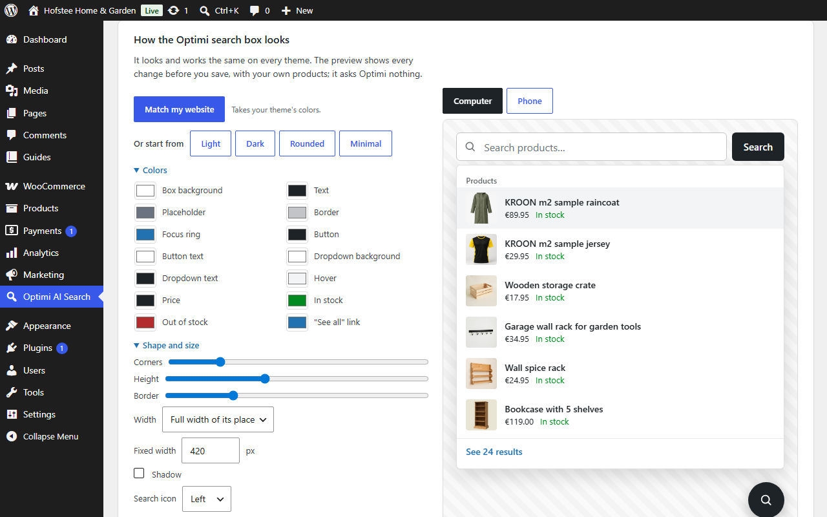
Task: Click the Posts pin icon
Action: point(12,69)
